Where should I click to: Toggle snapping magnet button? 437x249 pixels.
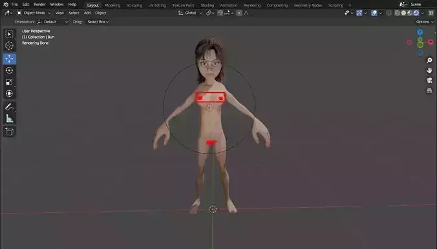[220, 13]
